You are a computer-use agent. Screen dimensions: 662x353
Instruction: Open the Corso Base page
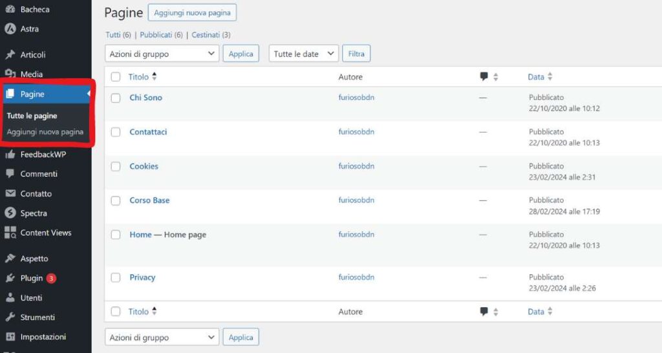point(149,200)
